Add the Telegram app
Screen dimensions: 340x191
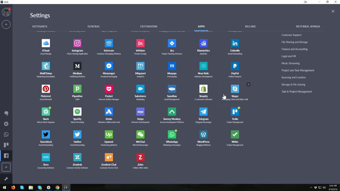203,112
